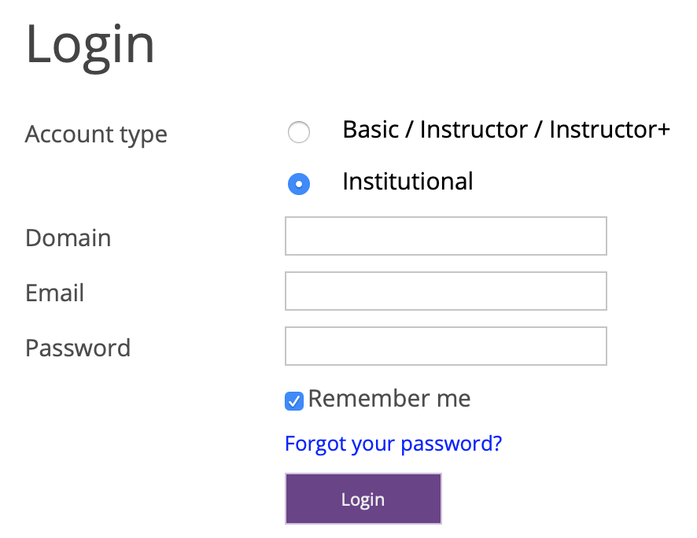Click the Password input field

click(445, 346)
